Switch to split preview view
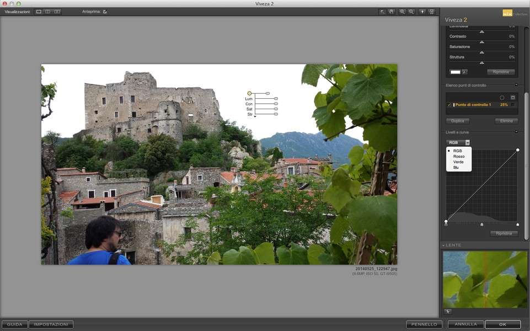This screenshot has width=530, height=331. click(x=48, y=12)
